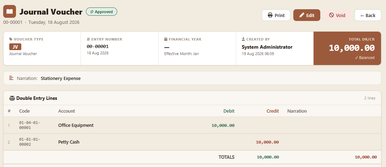Viewport: 386px width, 167px height.
Task: Click the hash icon beside Entry Number
Action: [88, 39]
